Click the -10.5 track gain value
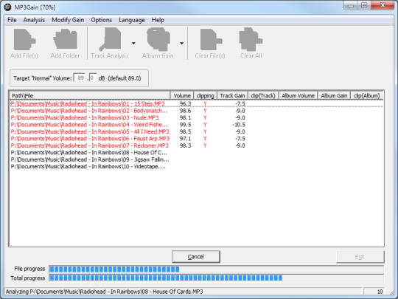This screenshot has width=398, height=299. 239,125
